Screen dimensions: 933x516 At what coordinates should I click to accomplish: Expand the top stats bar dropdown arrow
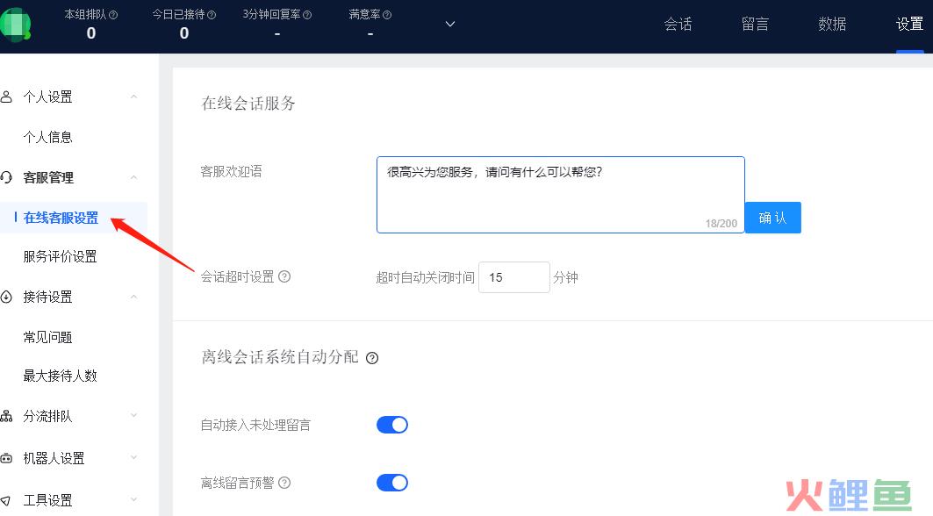point(450,25)
